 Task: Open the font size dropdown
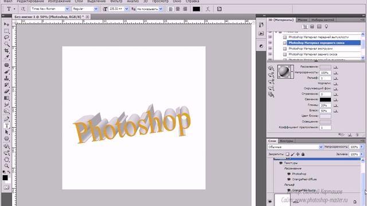(127, 9)
